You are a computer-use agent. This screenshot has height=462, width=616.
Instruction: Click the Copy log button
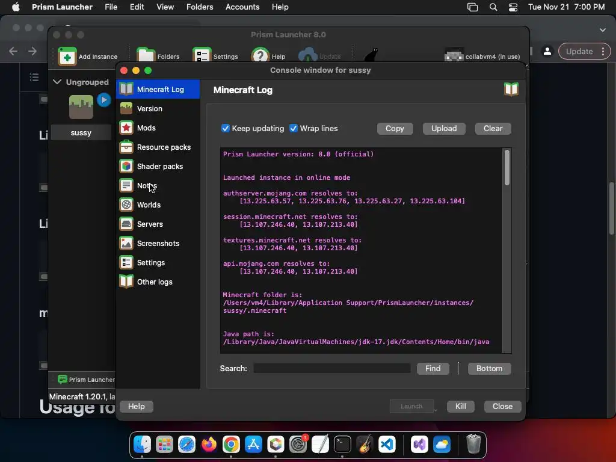pyautogui.click(x=395, y=129)
